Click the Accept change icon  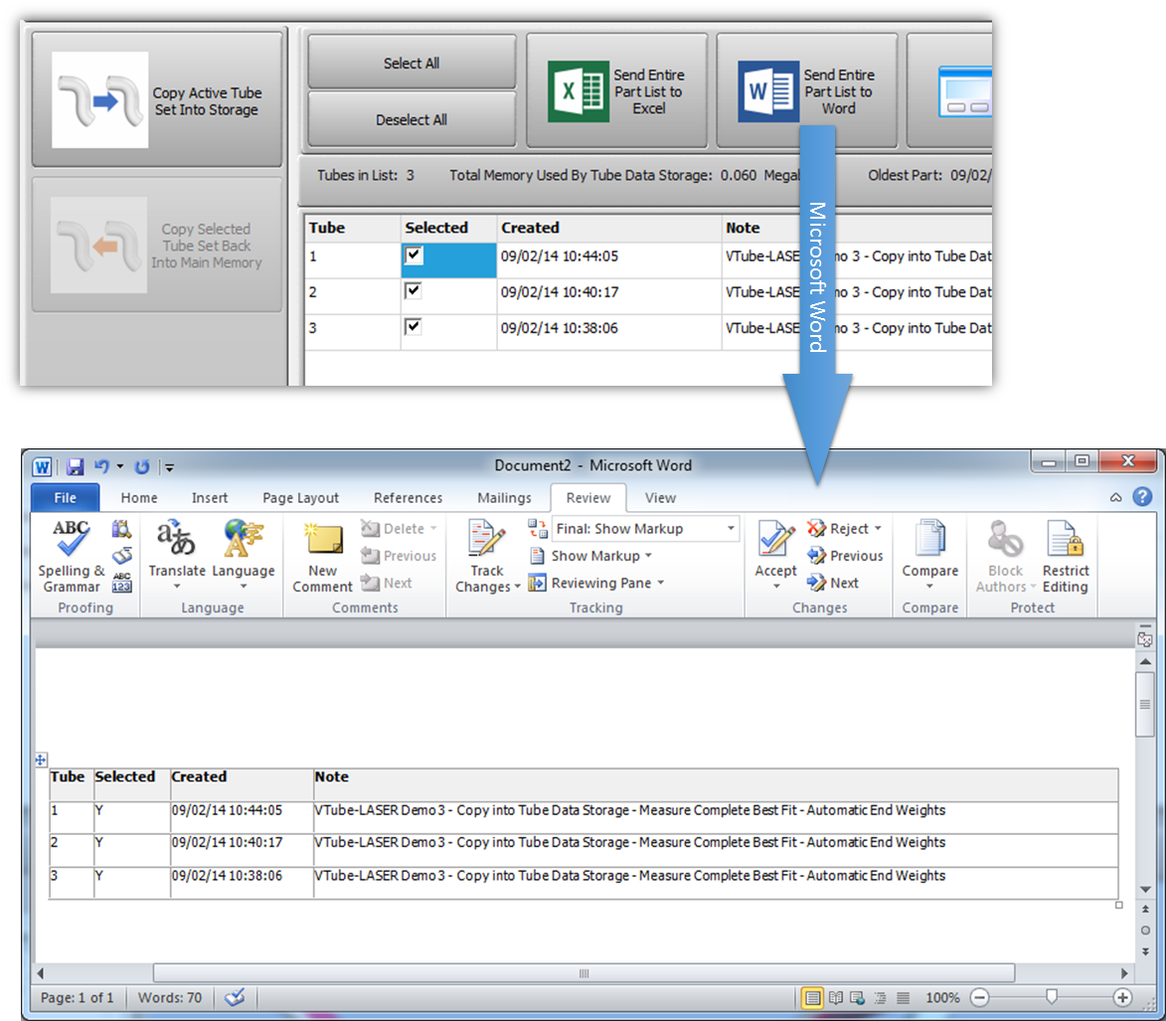pyautogui.click(x=775, y=542)
